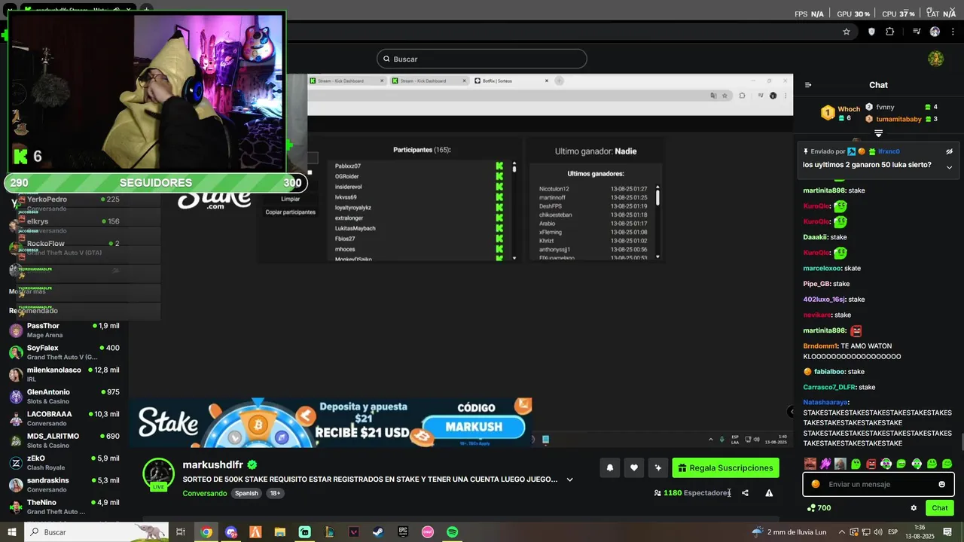The width and height of the screenshot is (964, 542).
Task: Open the PassThor recommended channel
Action: (x=65, y=330)
